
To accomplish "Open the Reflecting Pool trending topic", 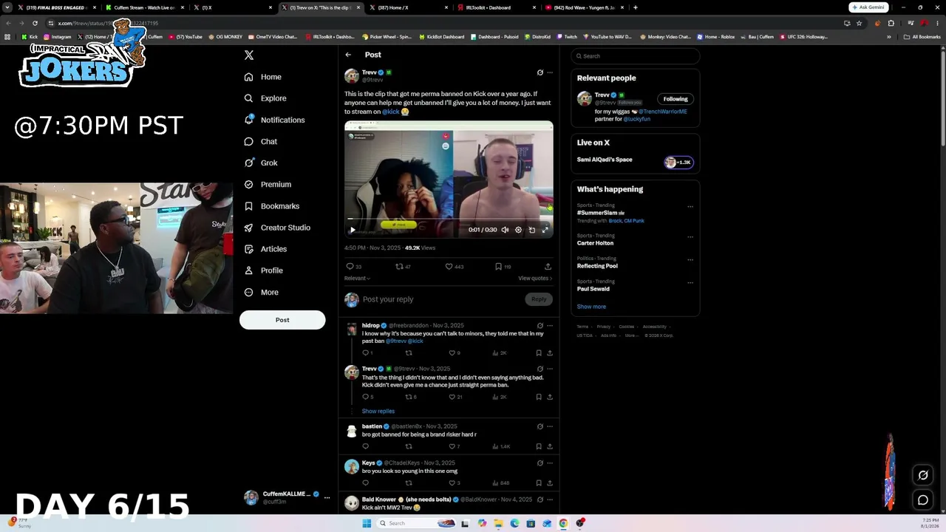I will point(597,266).
